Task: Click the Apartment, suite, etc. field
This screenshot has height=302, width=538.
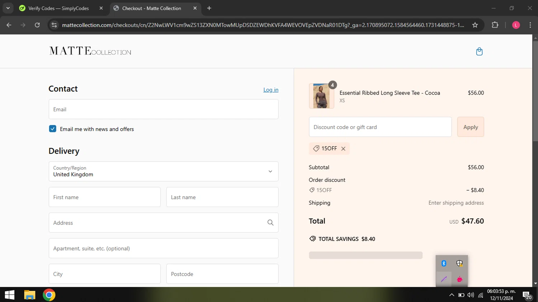Action: (164, 248)
